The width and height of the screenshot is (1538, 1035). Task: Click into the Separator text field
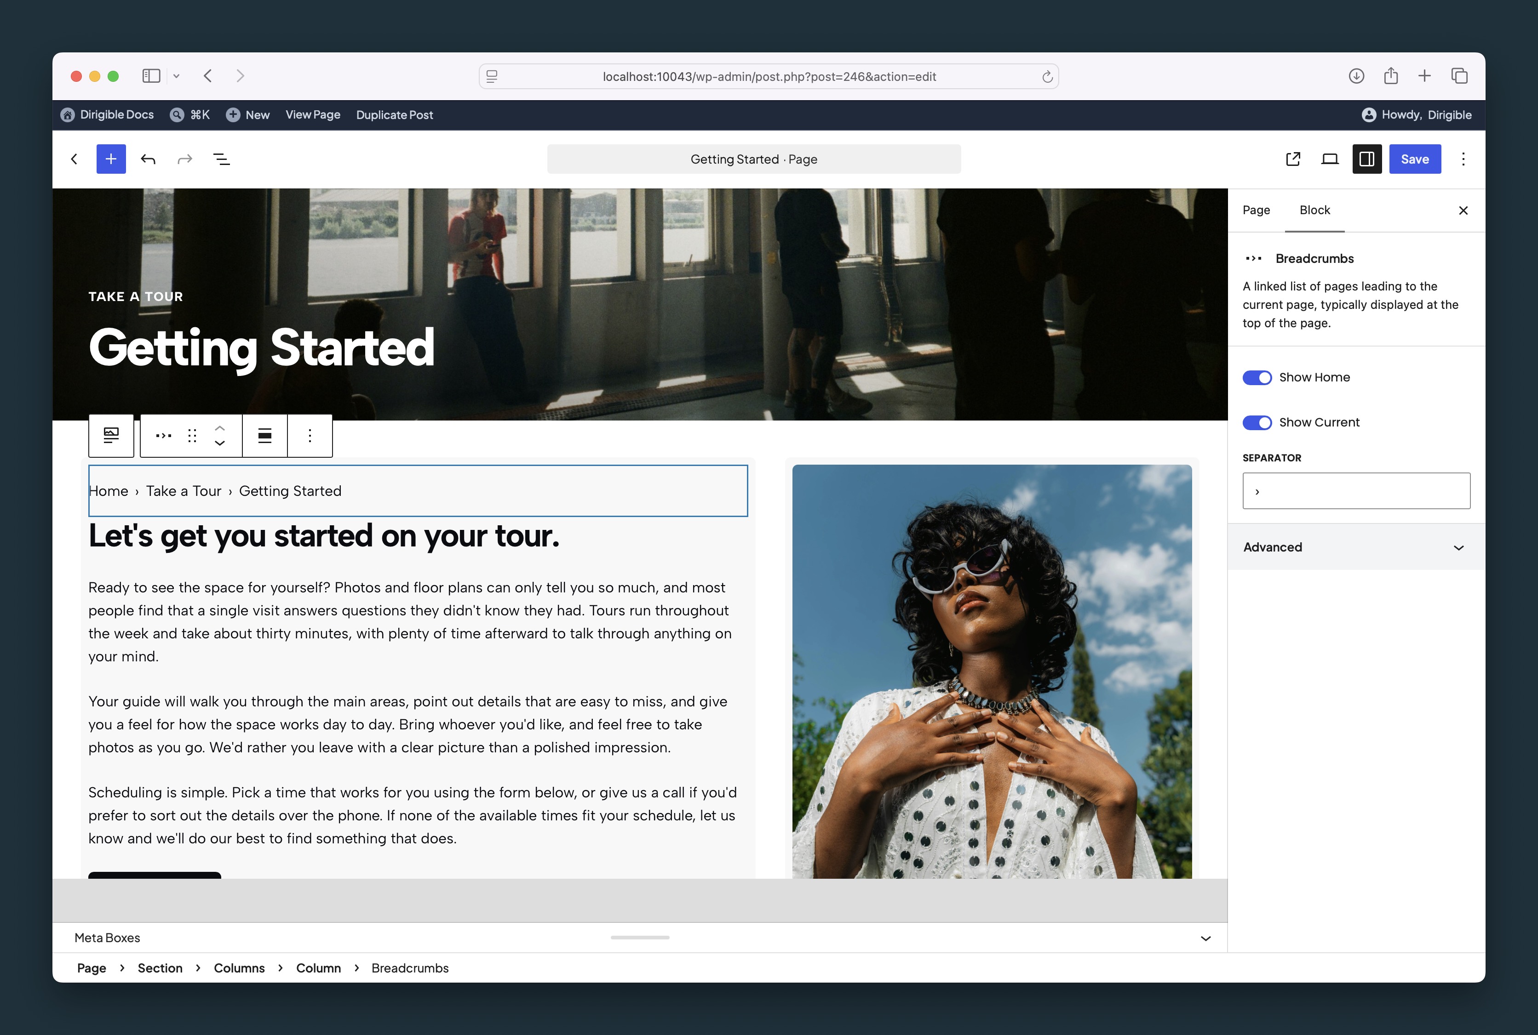coord(1356,491)
